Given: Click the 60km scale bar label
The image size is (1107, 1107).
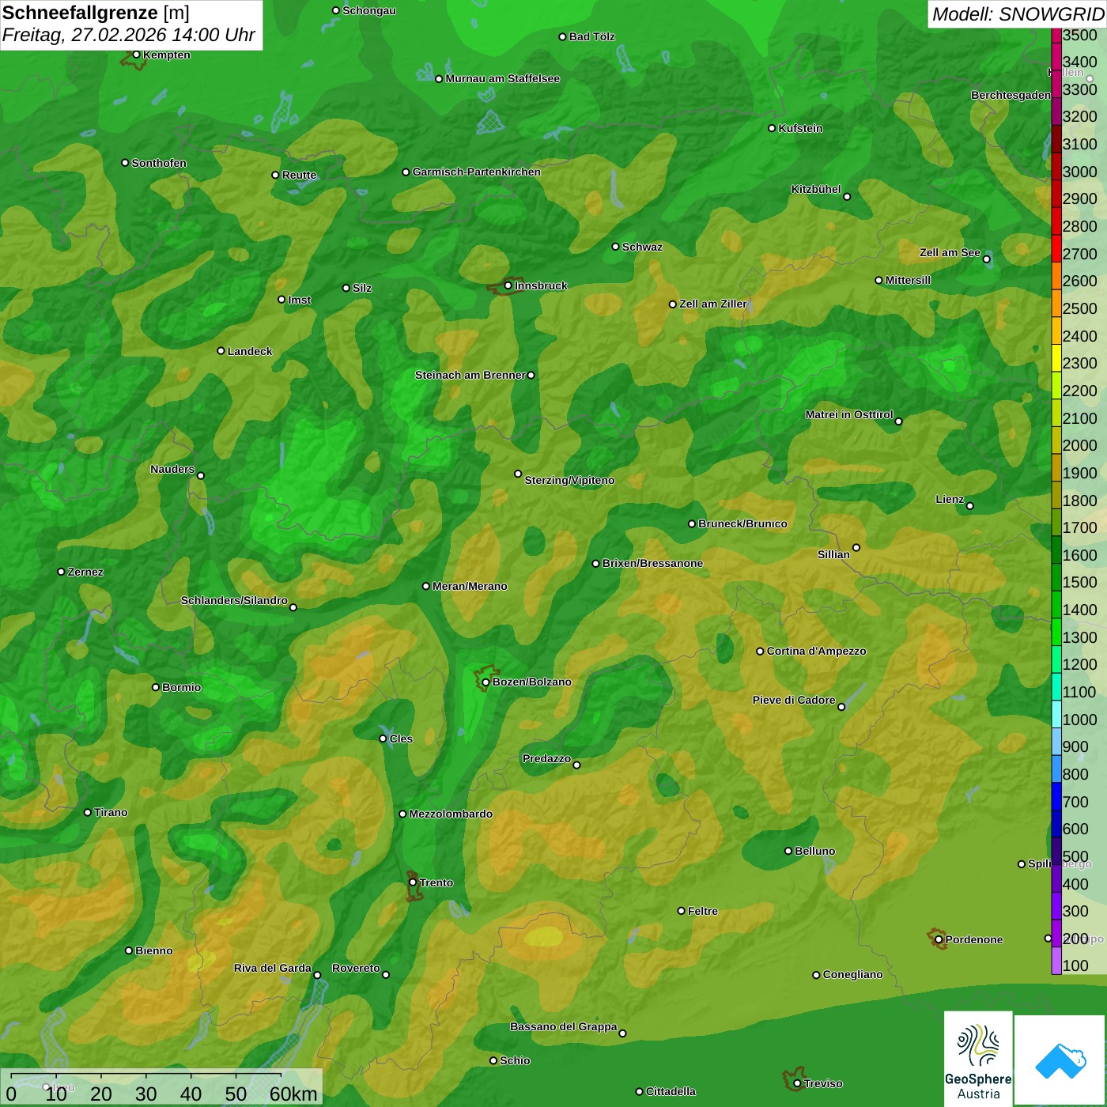Looking at the screenshot, I should point(293,1094).
